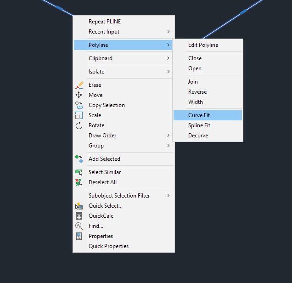292x283 pixels.
Task: Expand the Draw Order submenu arrow
Action: pos(168,136)
